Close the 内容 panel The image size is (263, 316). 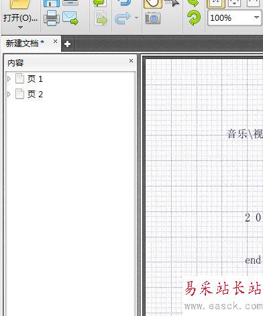[x=131, y=61]
